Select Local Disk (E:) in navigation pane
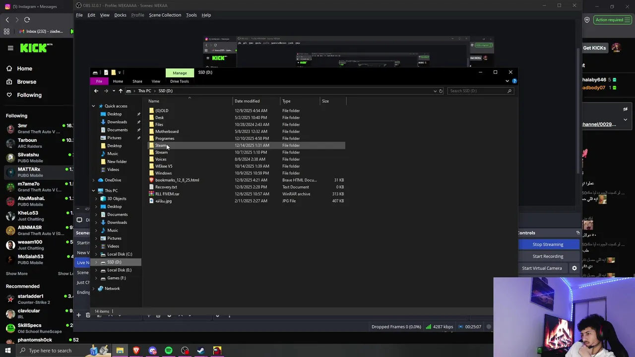635x357 pixels. 119,270
